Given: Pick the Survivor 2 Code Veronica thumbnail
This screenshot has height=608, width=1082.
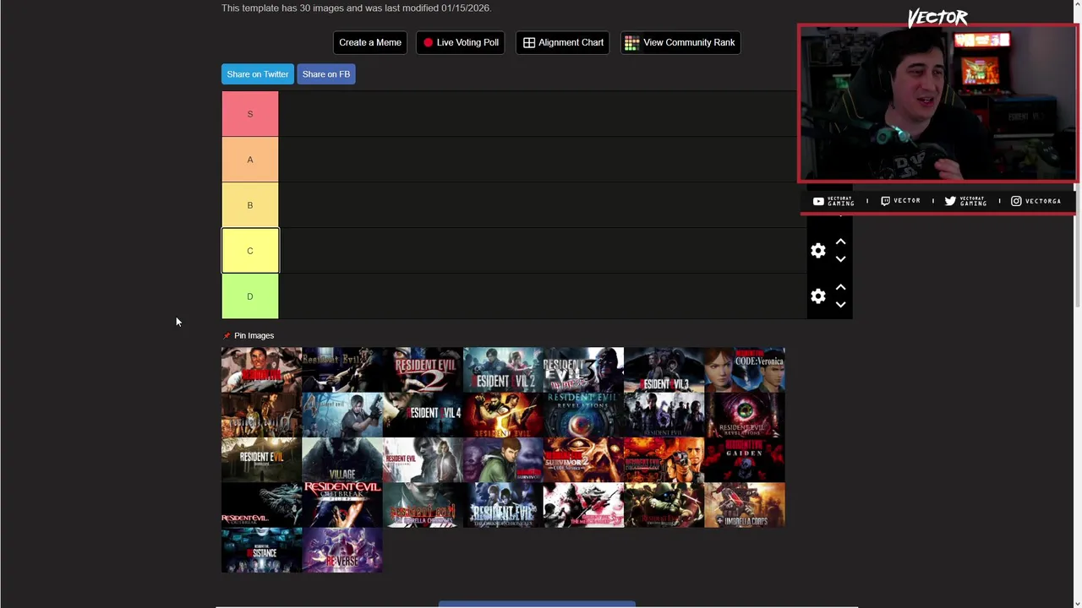Looking at the screenshot, I should click(x=583, y=460).
